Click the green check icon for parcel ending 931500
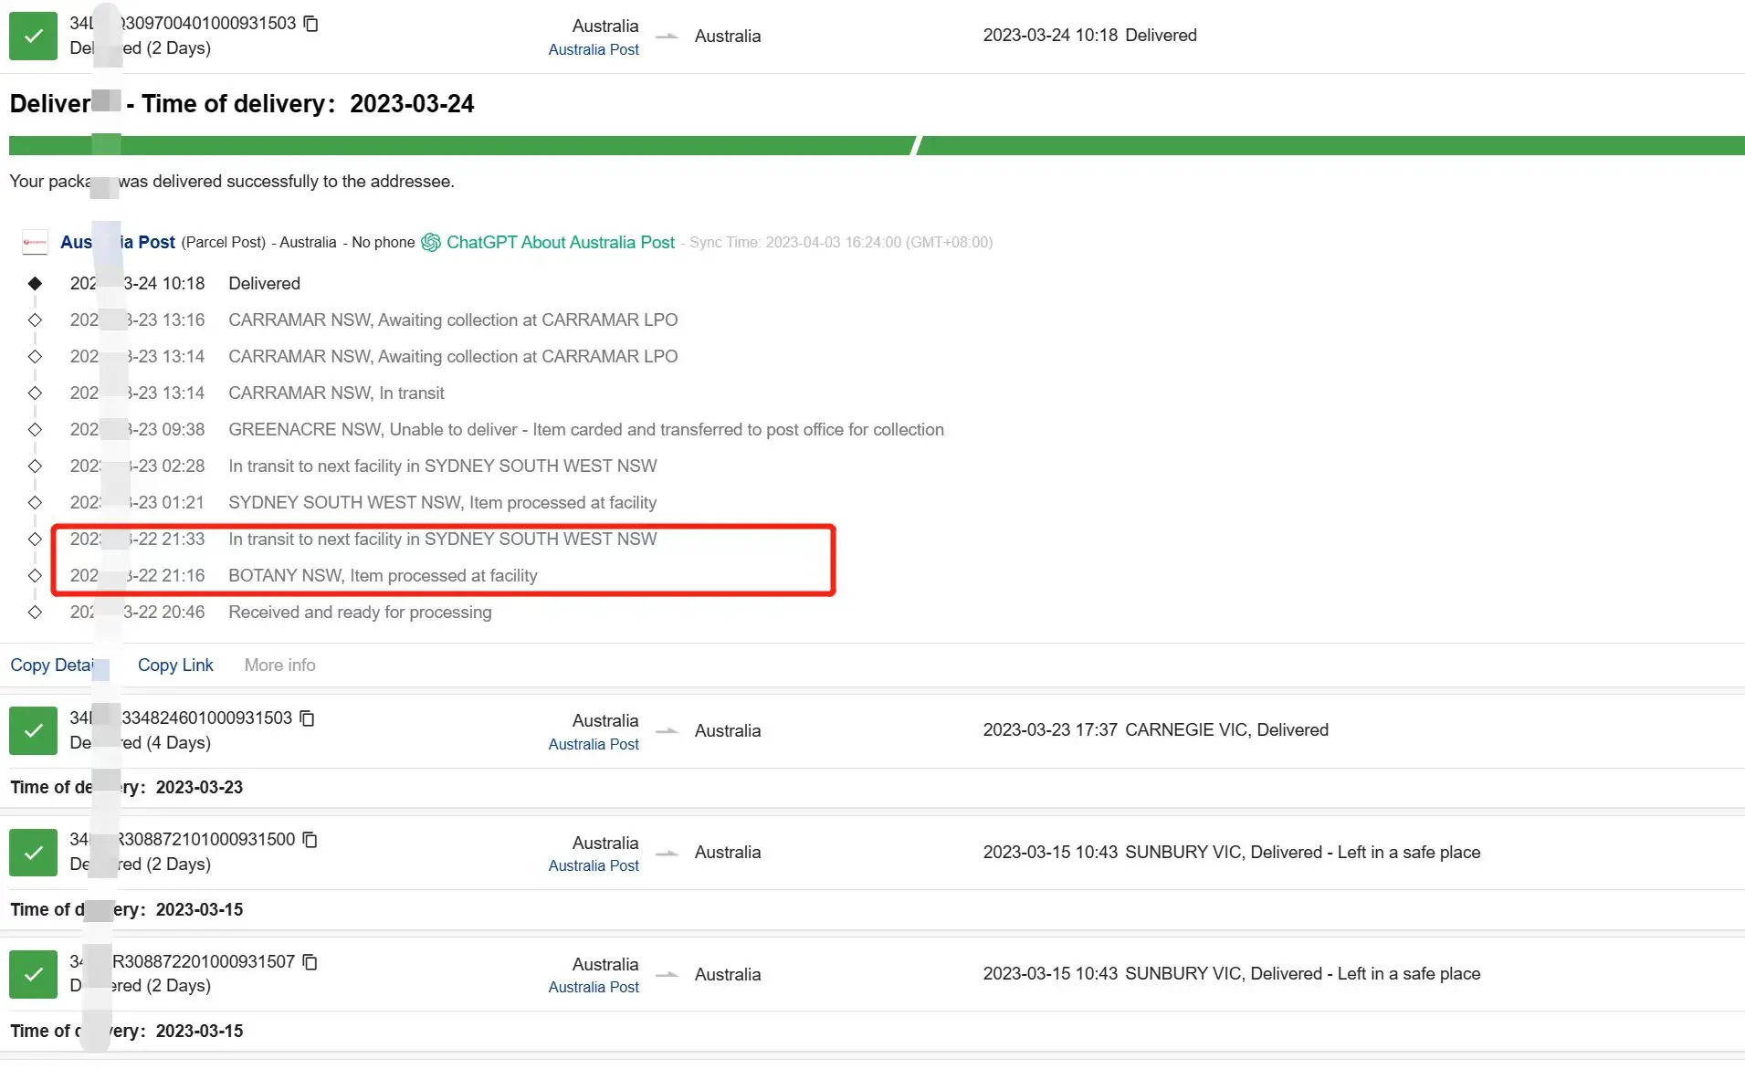The image size is (1745, 1069). [x=33, y=853]
